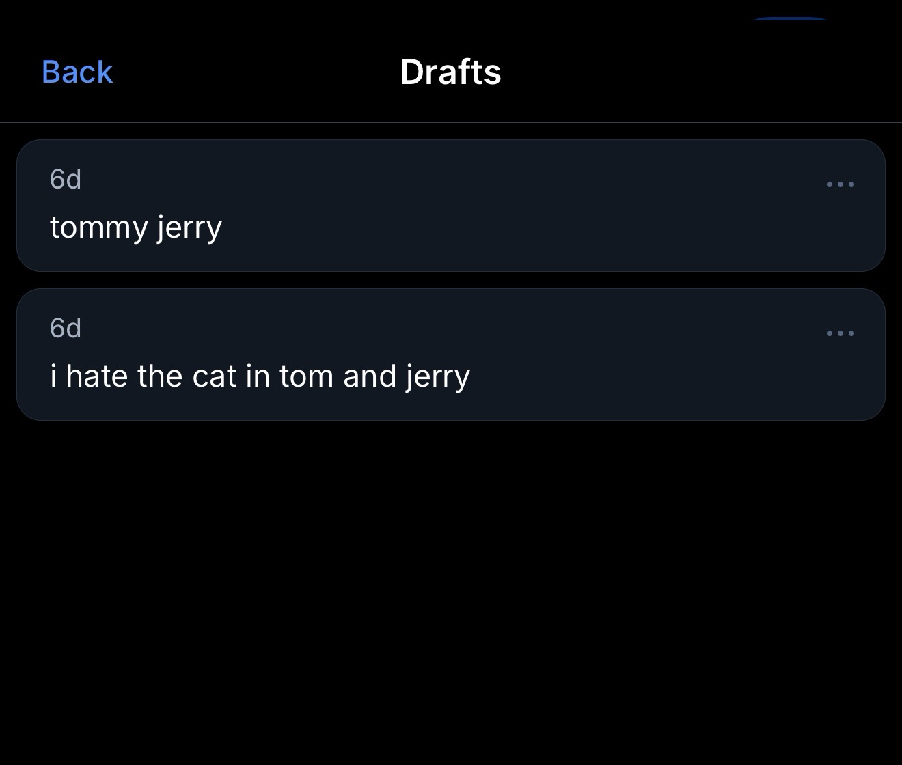Click the "tommy jerry" draft text
The width and height of the screenshot is (902, 765).
tap(136, 227)
